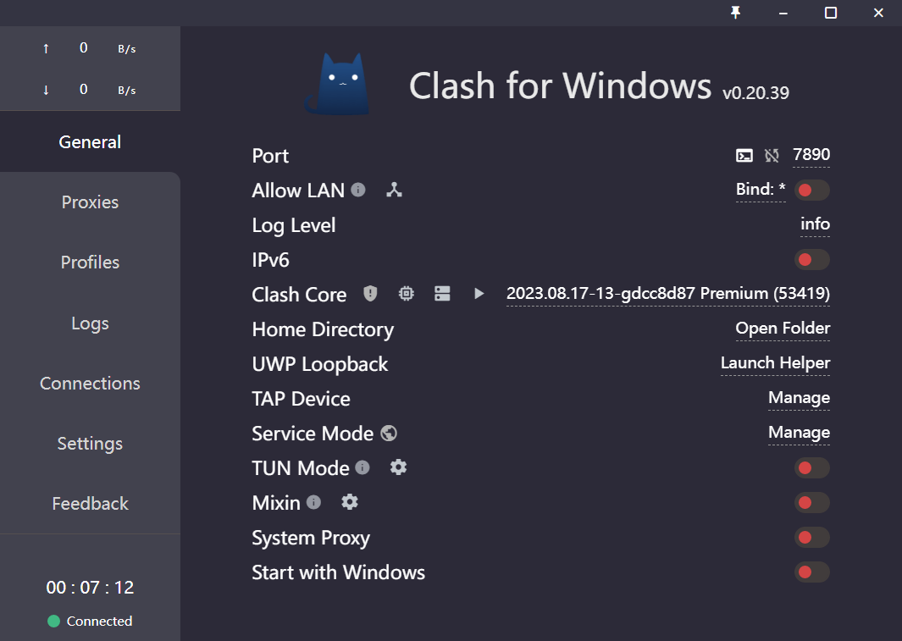The height and width of the screenshot is (641, 902).
Task: Select the shield icon beside Clash Core
Action: [370, 293]
